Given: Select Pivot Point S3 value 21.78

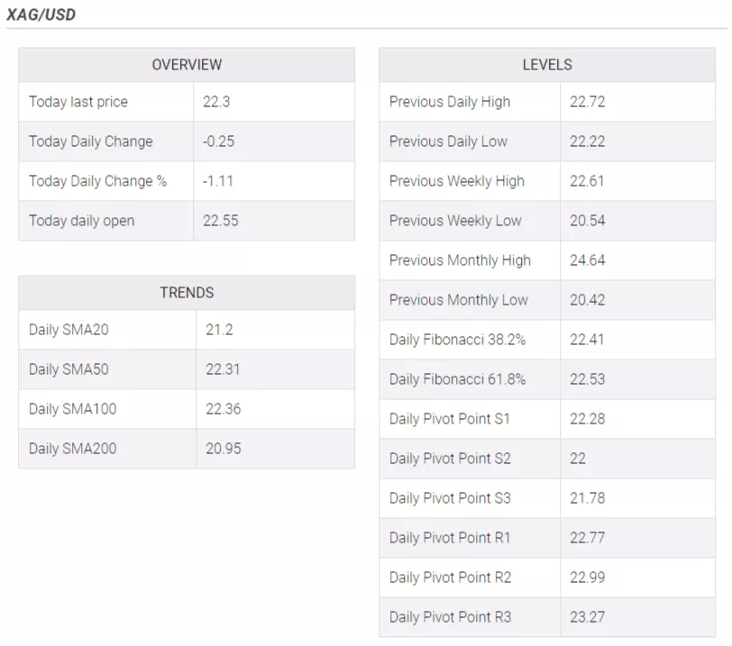Looking at the screenshot, I should click(587, 498).
